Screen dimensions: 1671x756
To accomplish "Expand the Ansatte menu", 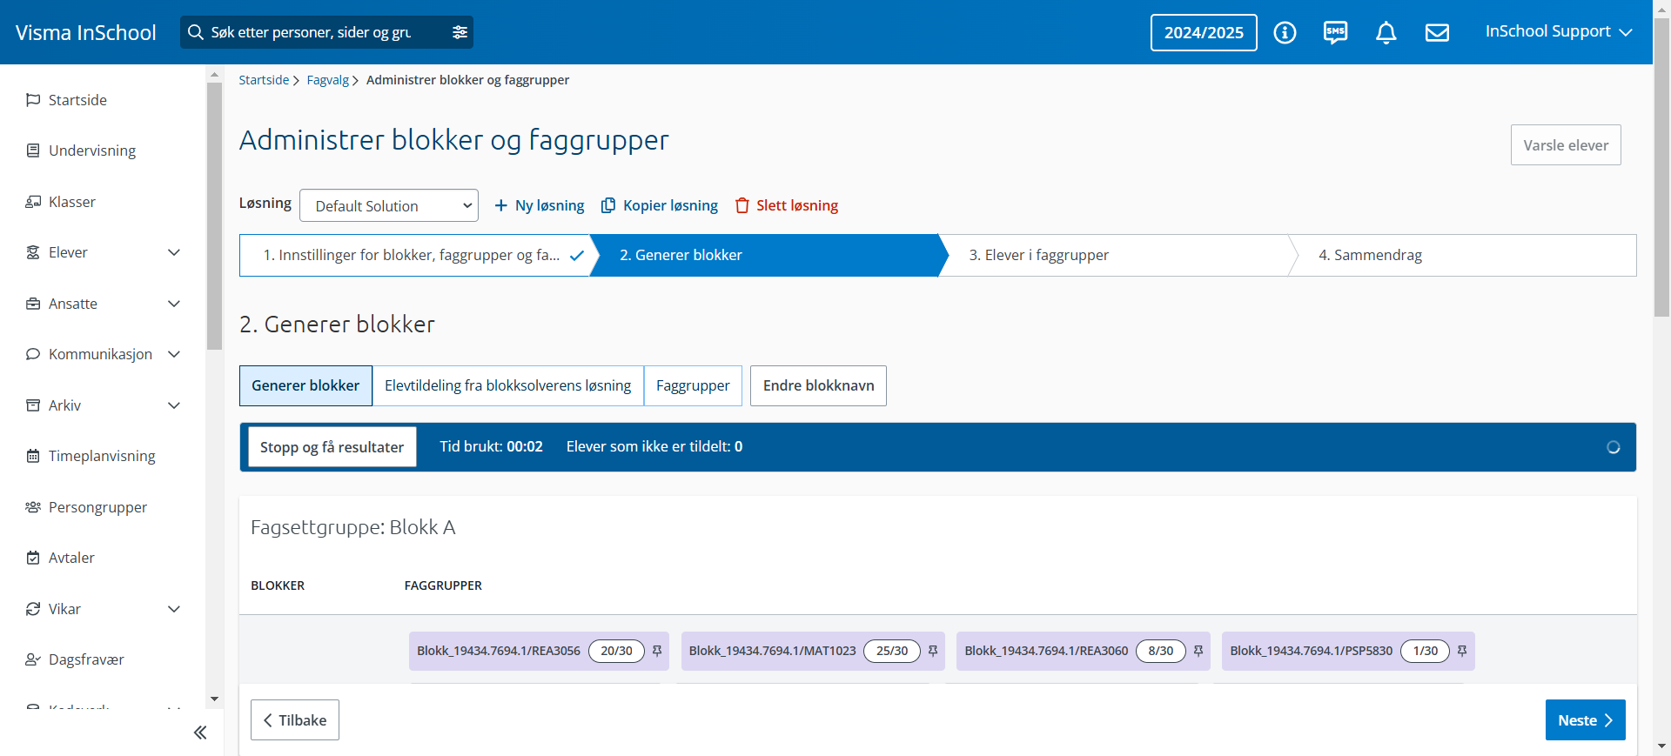I will (174, 304).
